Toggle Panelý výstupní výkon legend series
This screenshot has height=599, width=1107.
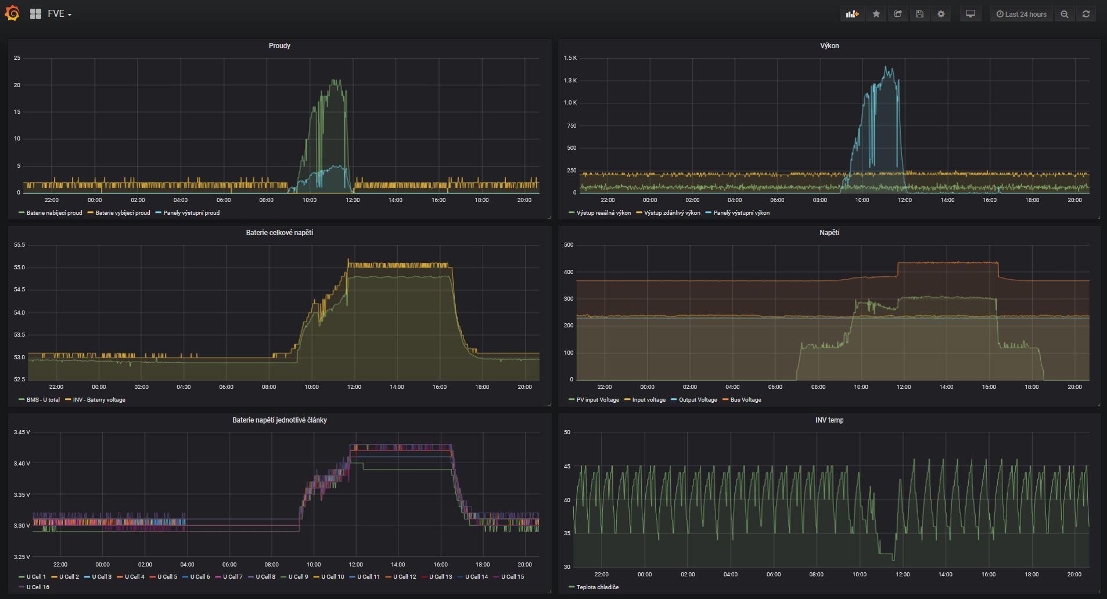click(x=741, y=213)
